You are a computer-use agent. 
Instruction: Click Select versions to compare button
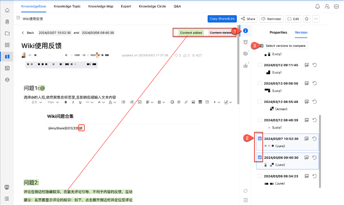[283, 46]
